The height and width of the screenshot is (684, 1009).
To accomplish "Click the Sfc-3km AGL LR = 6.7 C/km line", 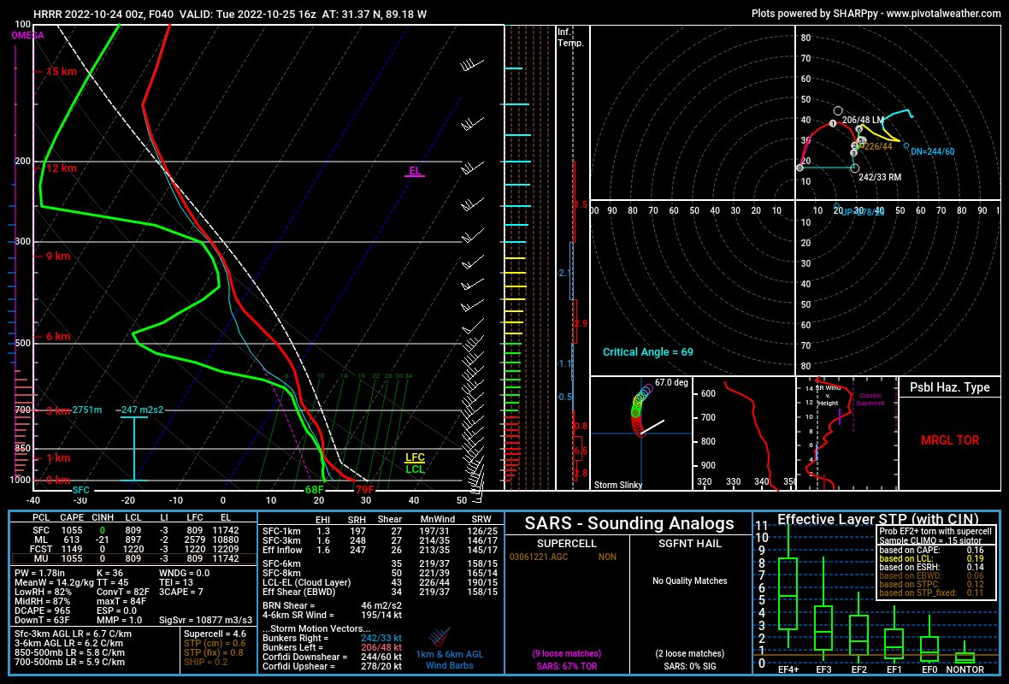I will (74, 634).
